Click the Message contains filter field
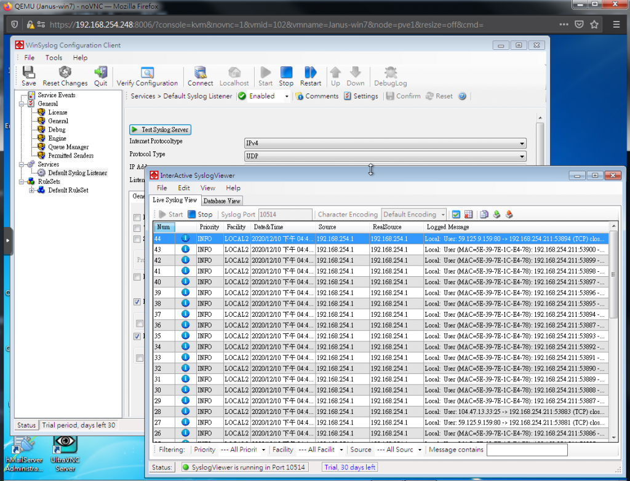 coord(527,450)
